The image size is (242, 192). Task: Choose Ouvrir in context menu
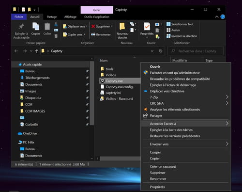pos(186,66)
